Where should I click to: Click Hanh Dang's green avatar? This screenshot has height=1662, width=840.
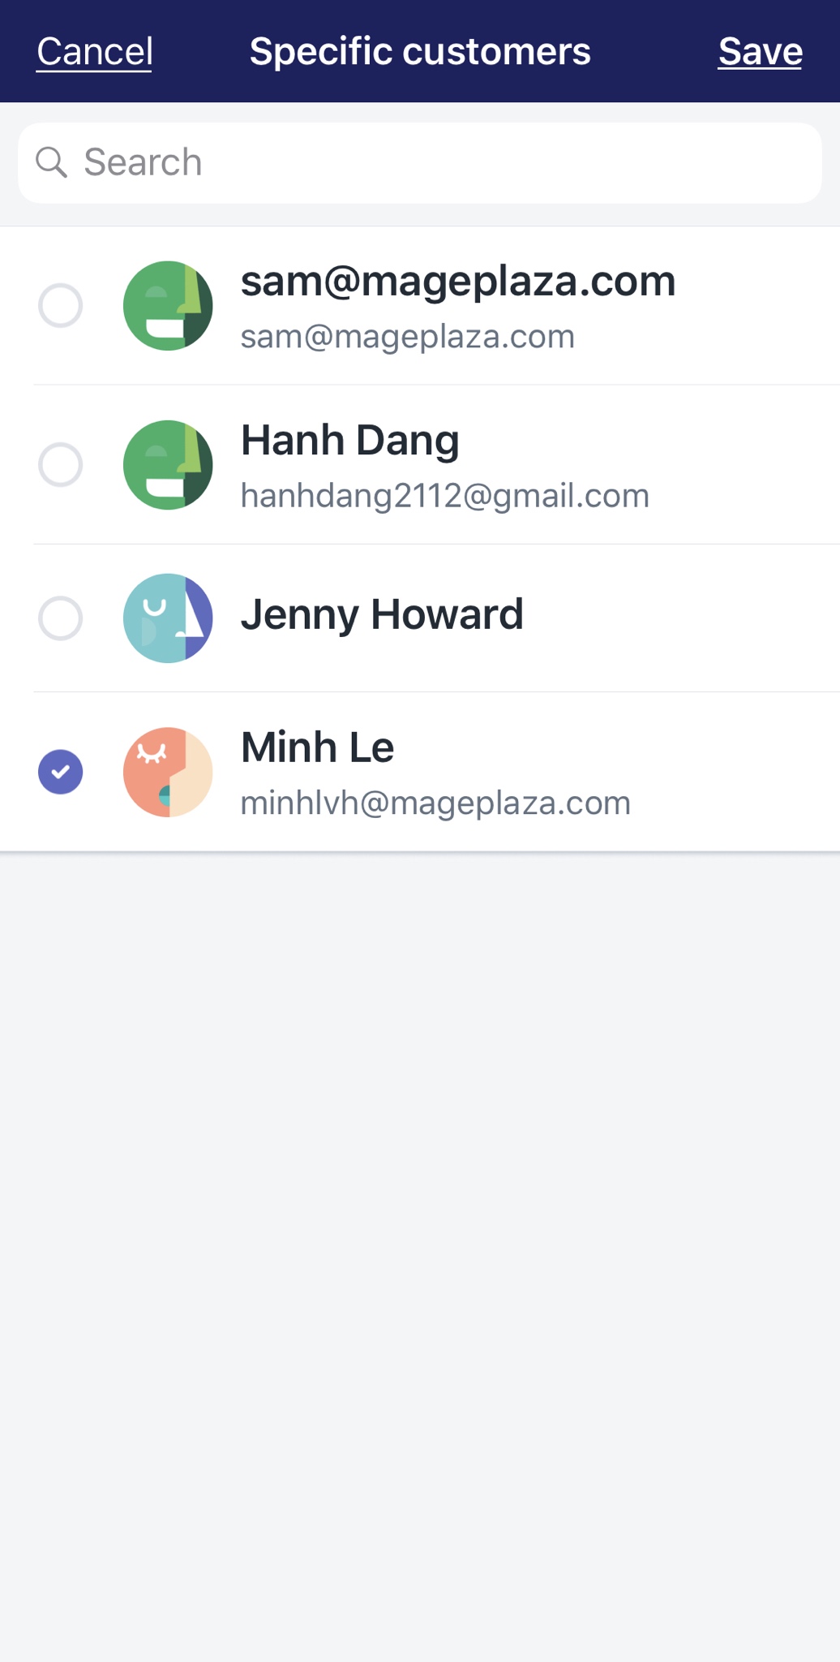pos(168,465)
